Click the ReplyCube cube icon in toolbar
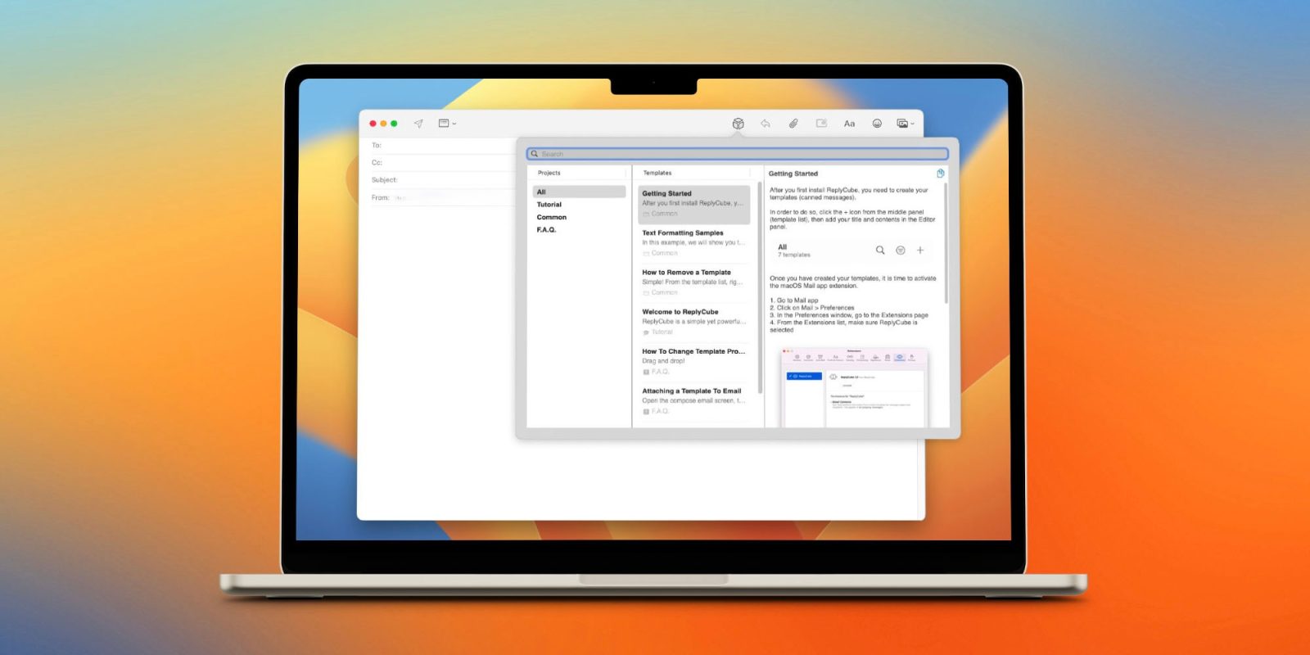Image resolution: width=1310 pixels, height=655 pixels. coord(738,124)
